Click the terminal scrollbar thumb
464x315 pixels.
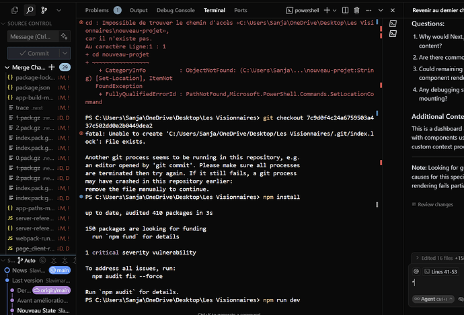[x=377, y=204]
